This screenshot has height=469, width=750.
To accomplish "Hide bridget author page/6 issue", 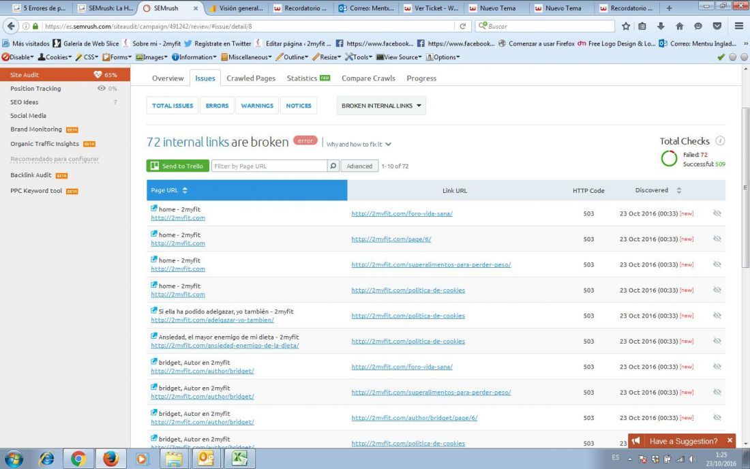I will click(717, 417).
